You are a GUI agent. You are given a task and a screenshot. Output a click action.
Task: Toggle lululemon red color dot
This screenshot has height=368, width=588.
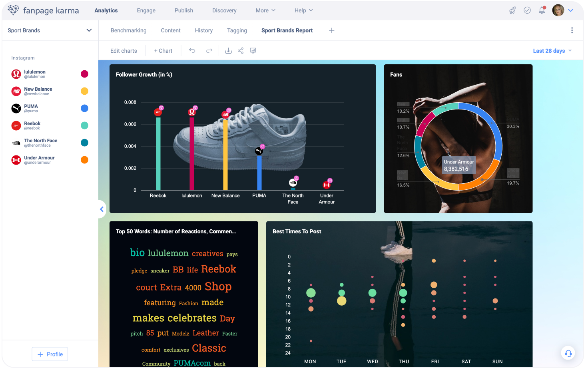[84, 74]
